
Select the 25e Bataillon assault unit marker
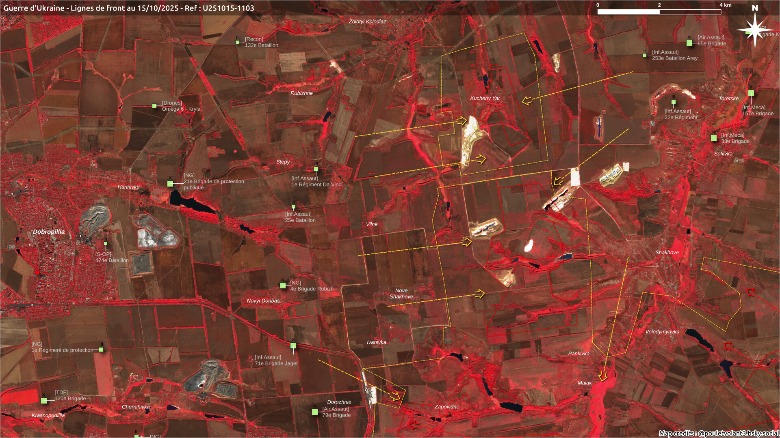[294, 207]
